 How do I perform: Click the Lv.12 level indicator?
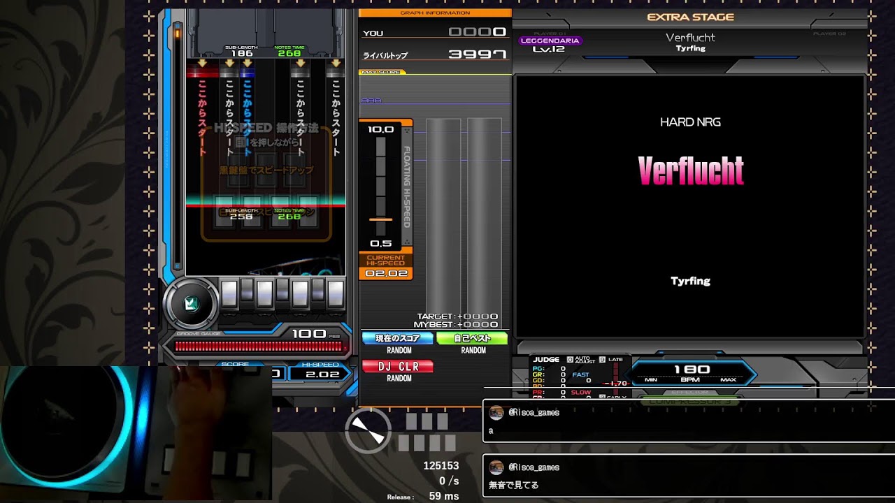548,50
